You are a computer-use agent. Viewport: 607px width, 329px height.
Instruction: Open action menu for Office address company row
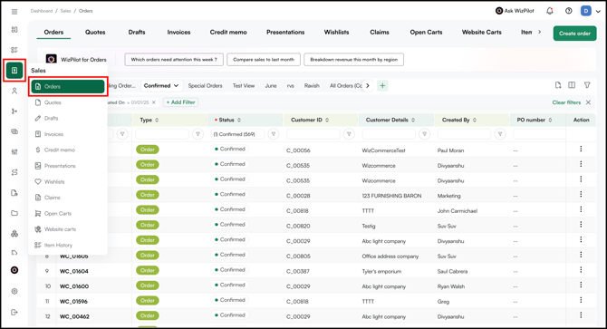coord(581,255)
